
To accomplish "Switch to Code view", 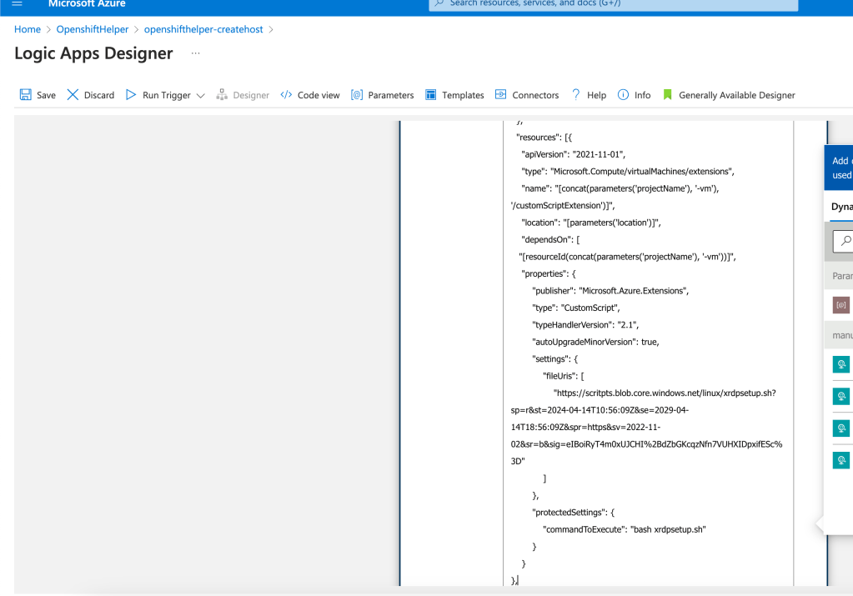I will (x=319, y=95).
